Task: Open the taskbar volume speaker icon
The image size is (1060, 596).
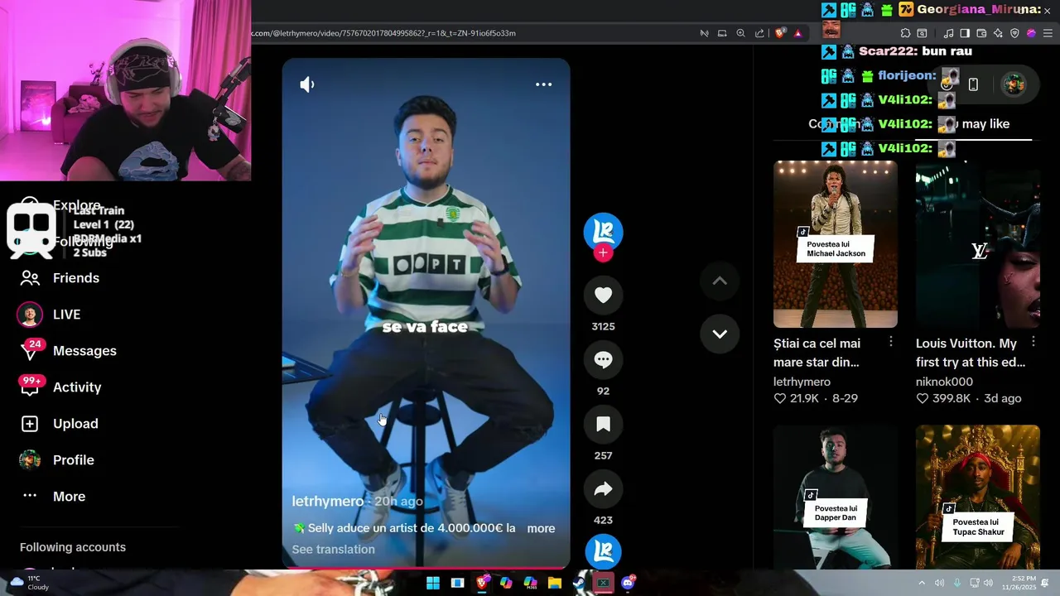Action: [x=989, y=583]
